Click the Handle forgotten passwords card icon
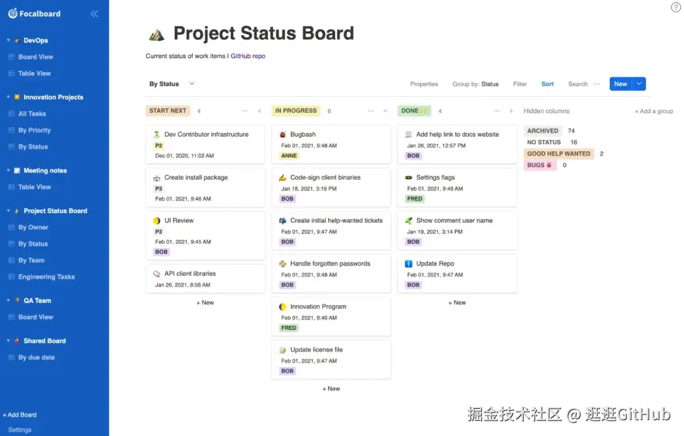 click(x=282, y=264)
